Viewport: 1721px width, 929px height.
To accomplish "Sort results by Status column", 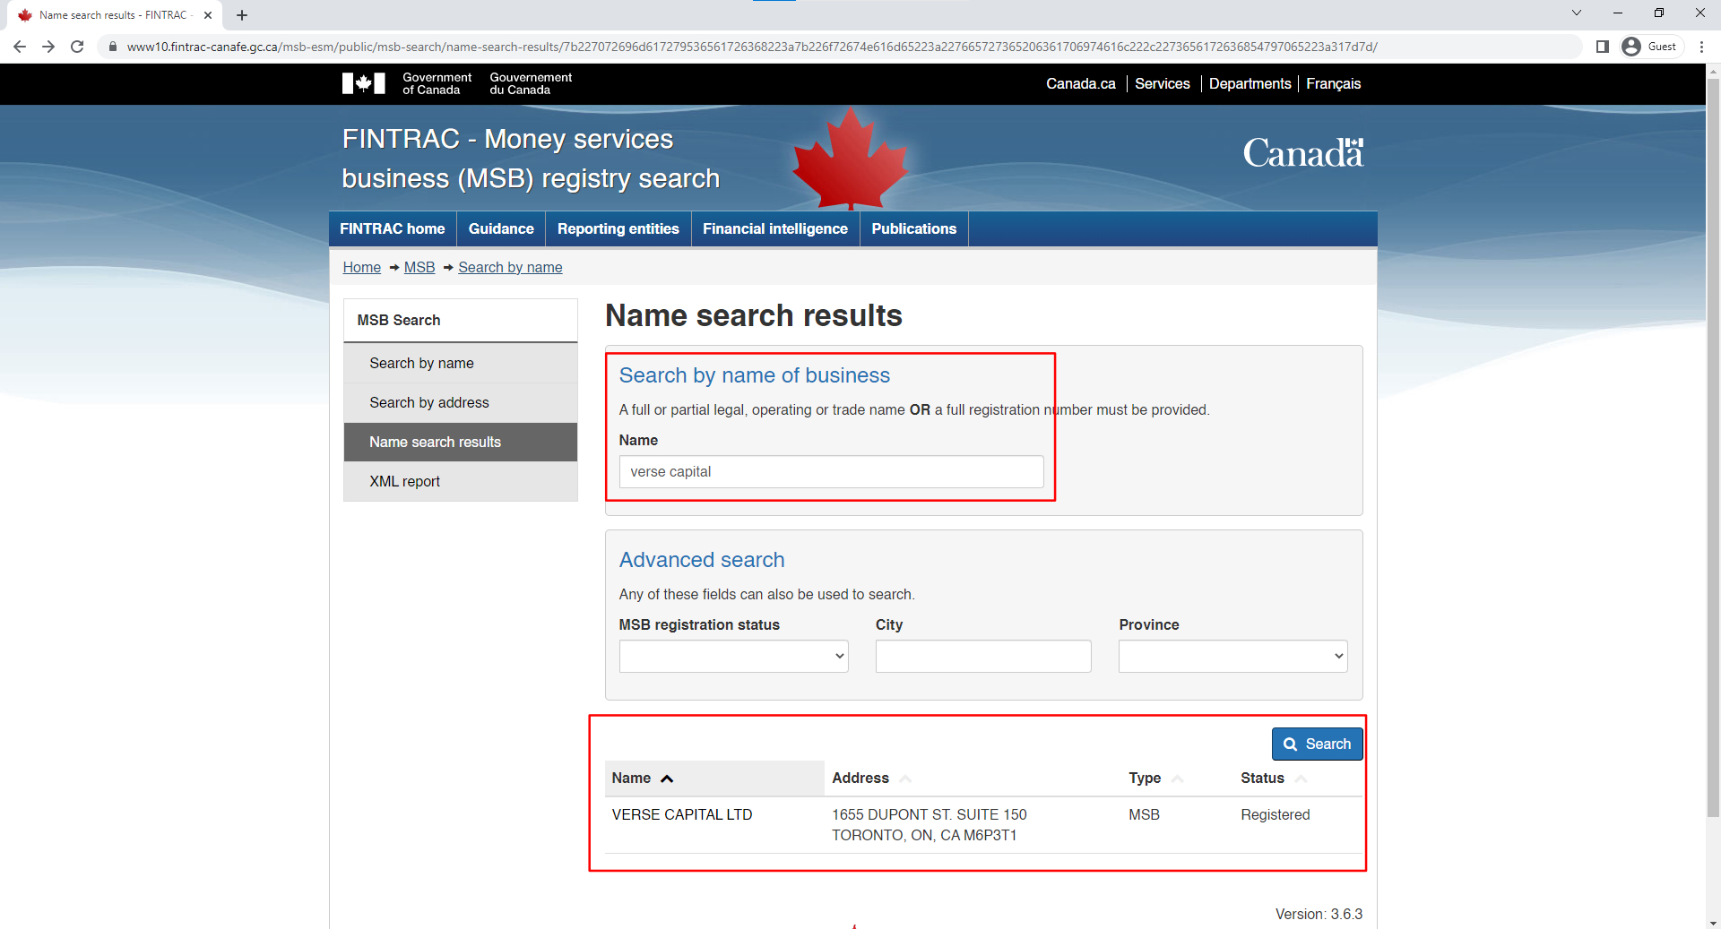I will pyautogui.click(x=1263, y=778).
